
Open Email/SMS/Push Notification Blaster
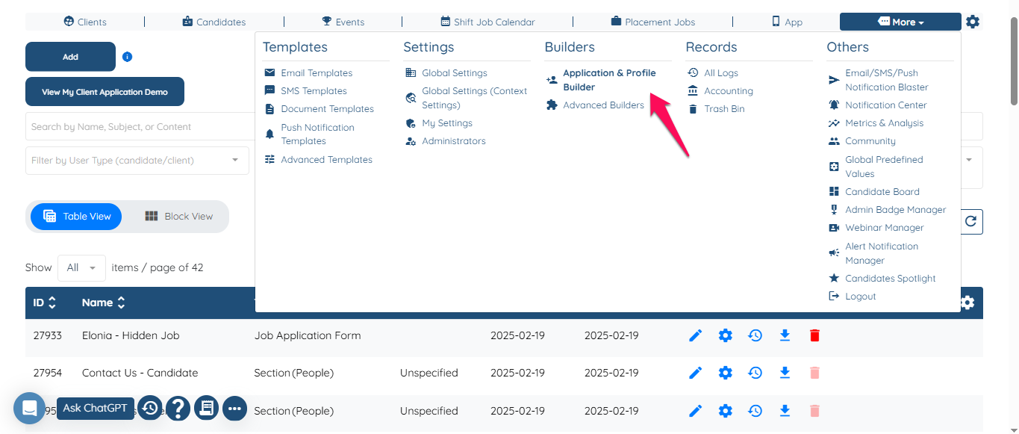pos(886,80)
